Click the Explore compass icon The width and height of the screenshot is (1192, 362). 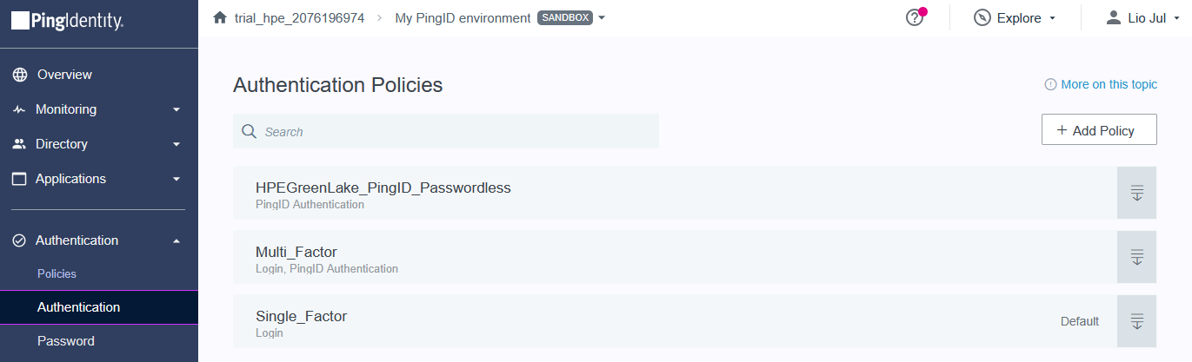(982, 17)
